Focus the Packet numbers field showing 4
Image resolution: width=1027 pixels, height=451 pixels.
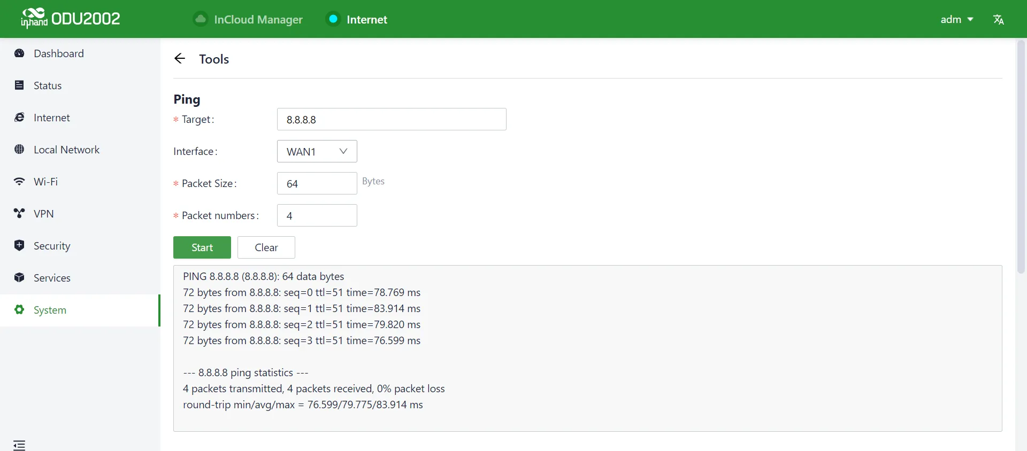tap(317, 215)
